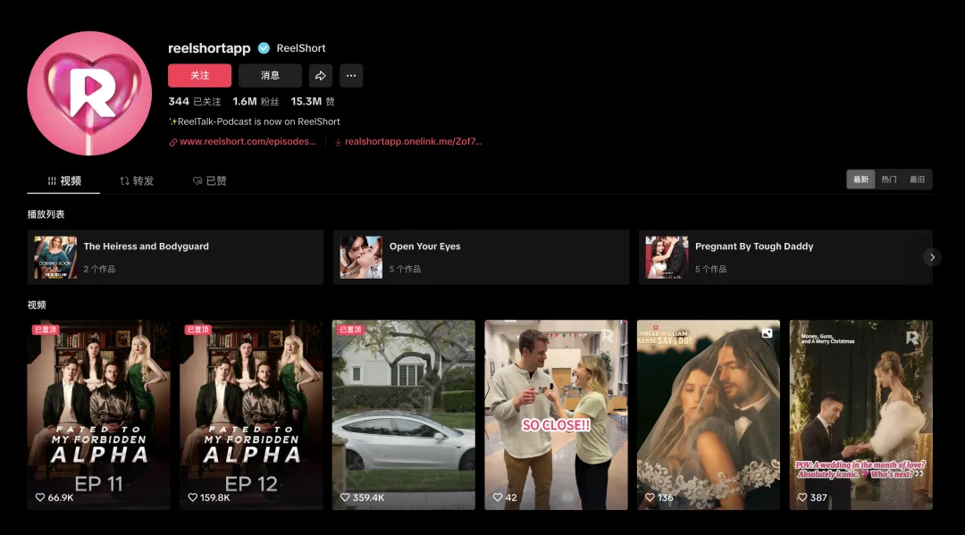Switch to the 已赞 liked tab

click(x=210, y=180)
